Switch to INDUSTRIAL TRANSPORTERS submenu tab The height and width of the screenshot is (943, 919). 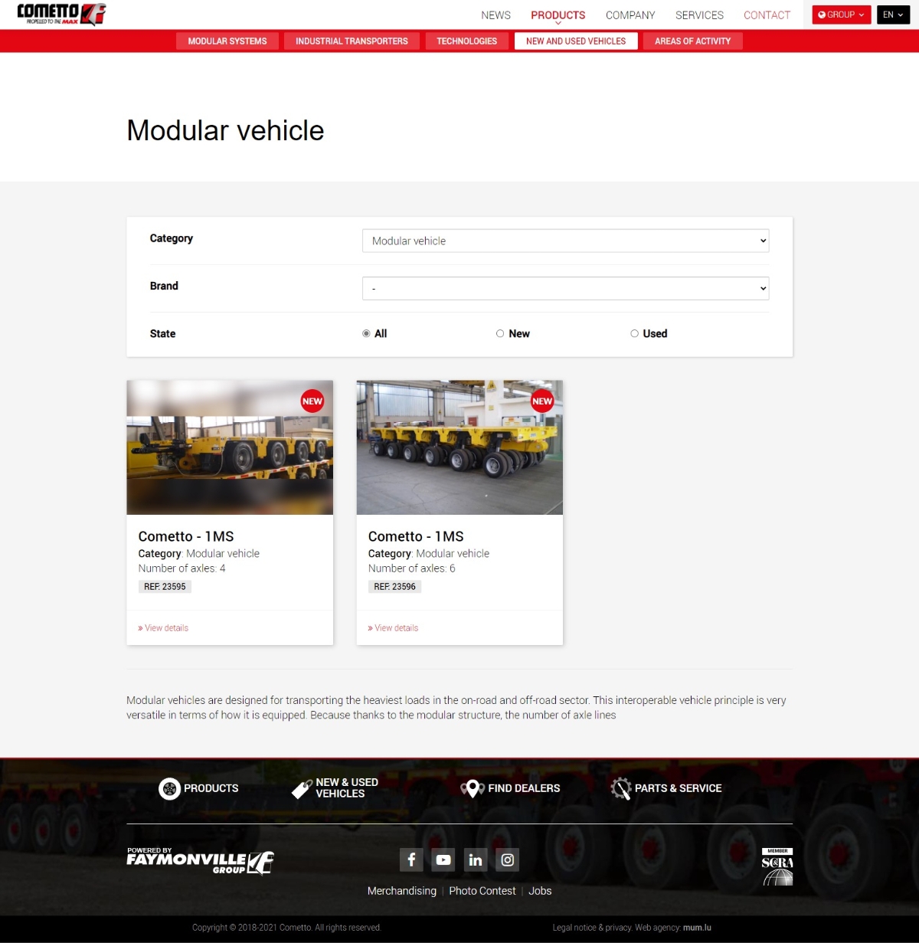point(352,41)
